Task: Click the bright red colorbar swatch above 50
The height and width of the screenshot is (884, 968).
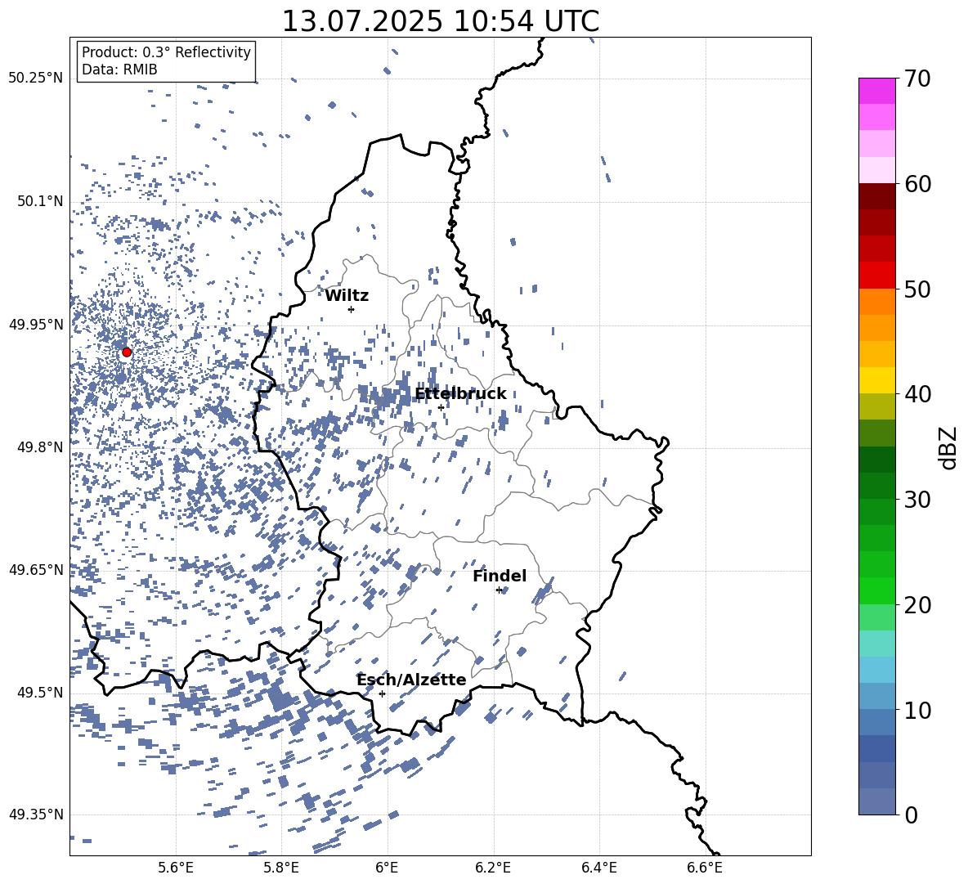Action: click(x=876, y=275)
